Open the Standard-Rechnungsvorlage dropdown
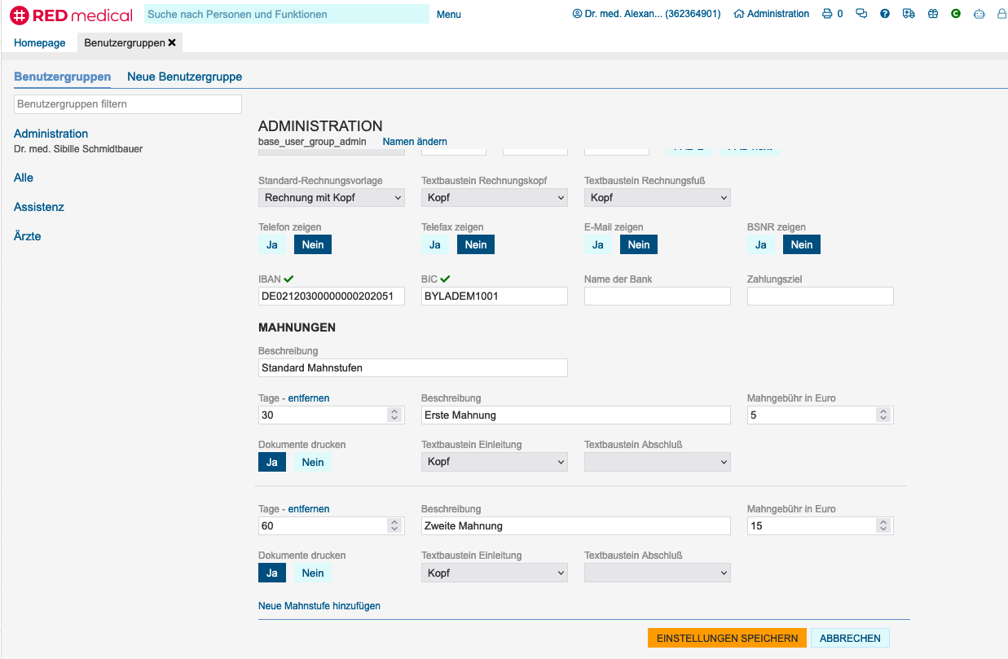The height and width of the screenshot is (659, 1008). 331,197
